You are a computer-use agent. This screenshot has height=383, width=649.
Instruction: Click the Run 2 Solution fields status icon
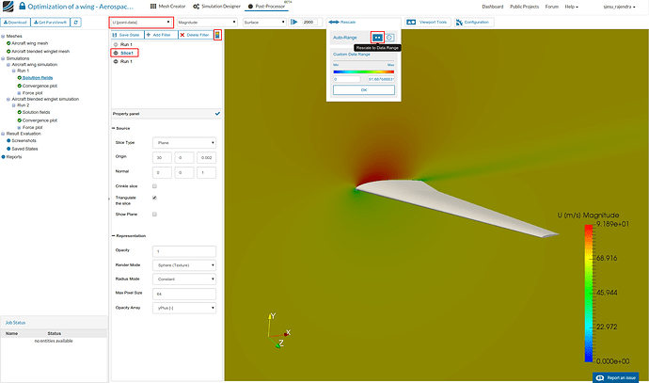point(20,112)
